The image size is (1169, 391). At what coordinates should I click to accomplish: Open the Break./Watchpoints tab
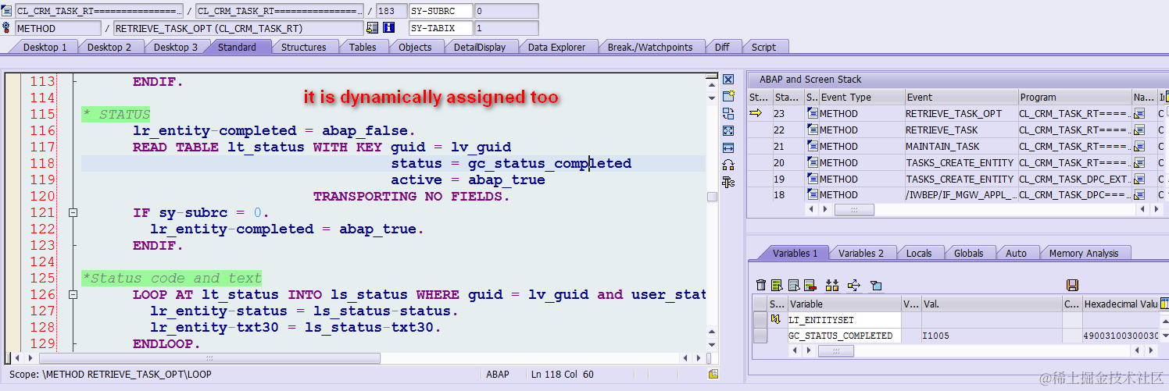click(x=650, y=47)
